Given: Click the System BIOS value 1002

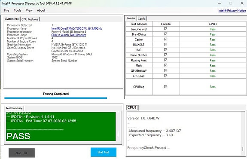Looking at the screenshot, I should (55, 57).
